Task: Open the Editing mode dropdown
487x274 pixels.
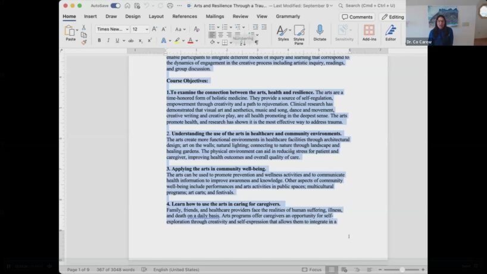Action: (x=392, y=17)
